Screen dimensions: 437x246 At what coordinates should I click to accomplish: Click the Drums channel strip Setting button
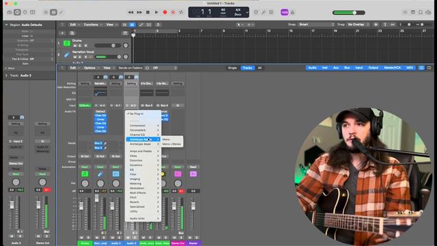85,83
